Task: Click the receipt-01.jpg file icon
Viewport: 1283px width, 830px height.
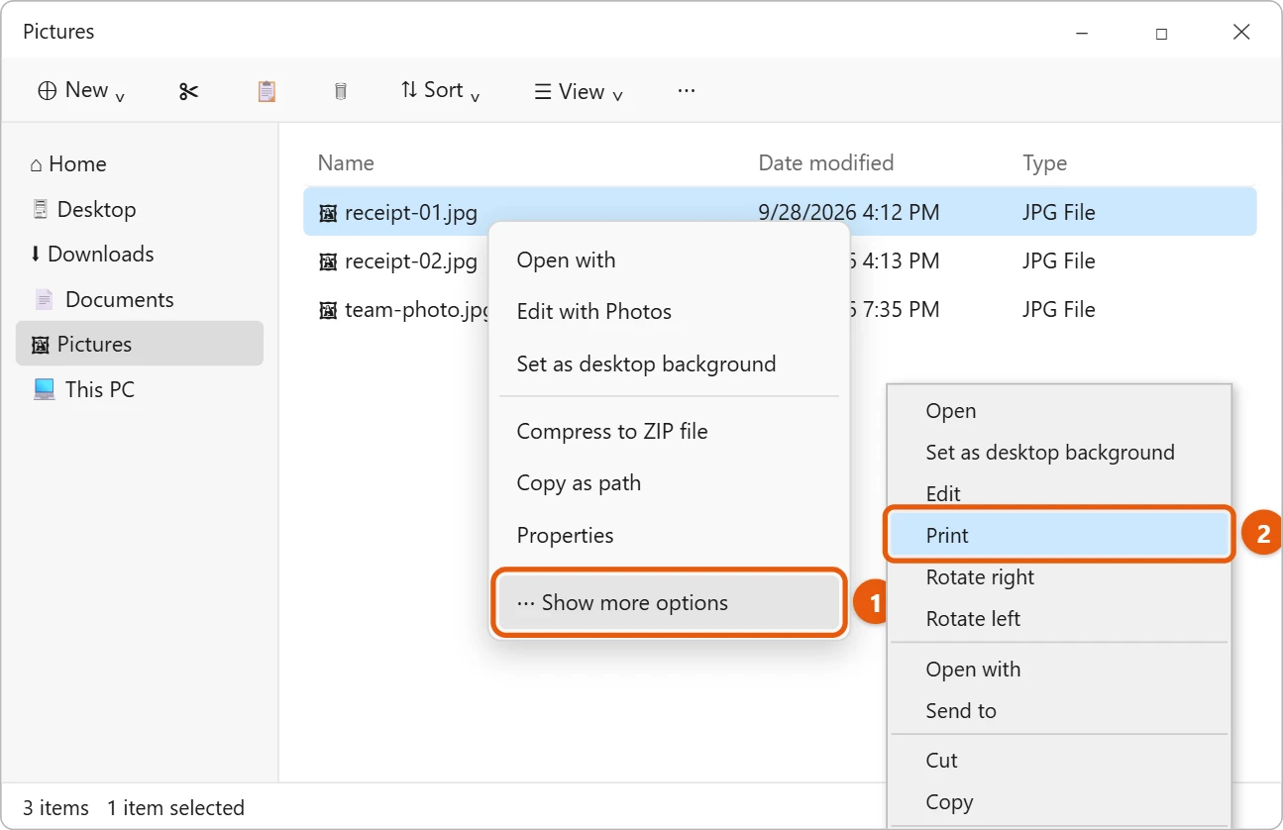Action: coord(328,213)
